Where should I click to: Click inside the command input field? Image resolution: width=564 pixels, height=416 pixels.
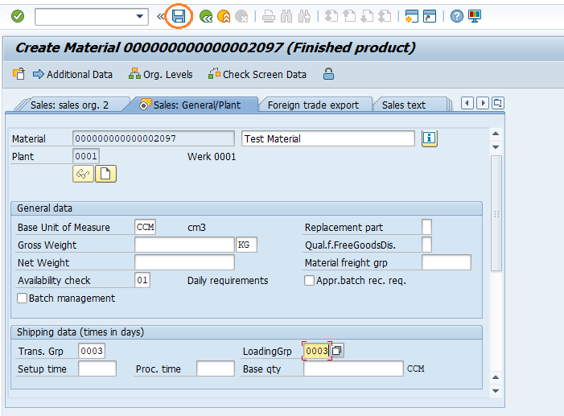click(x=85, y=17)
